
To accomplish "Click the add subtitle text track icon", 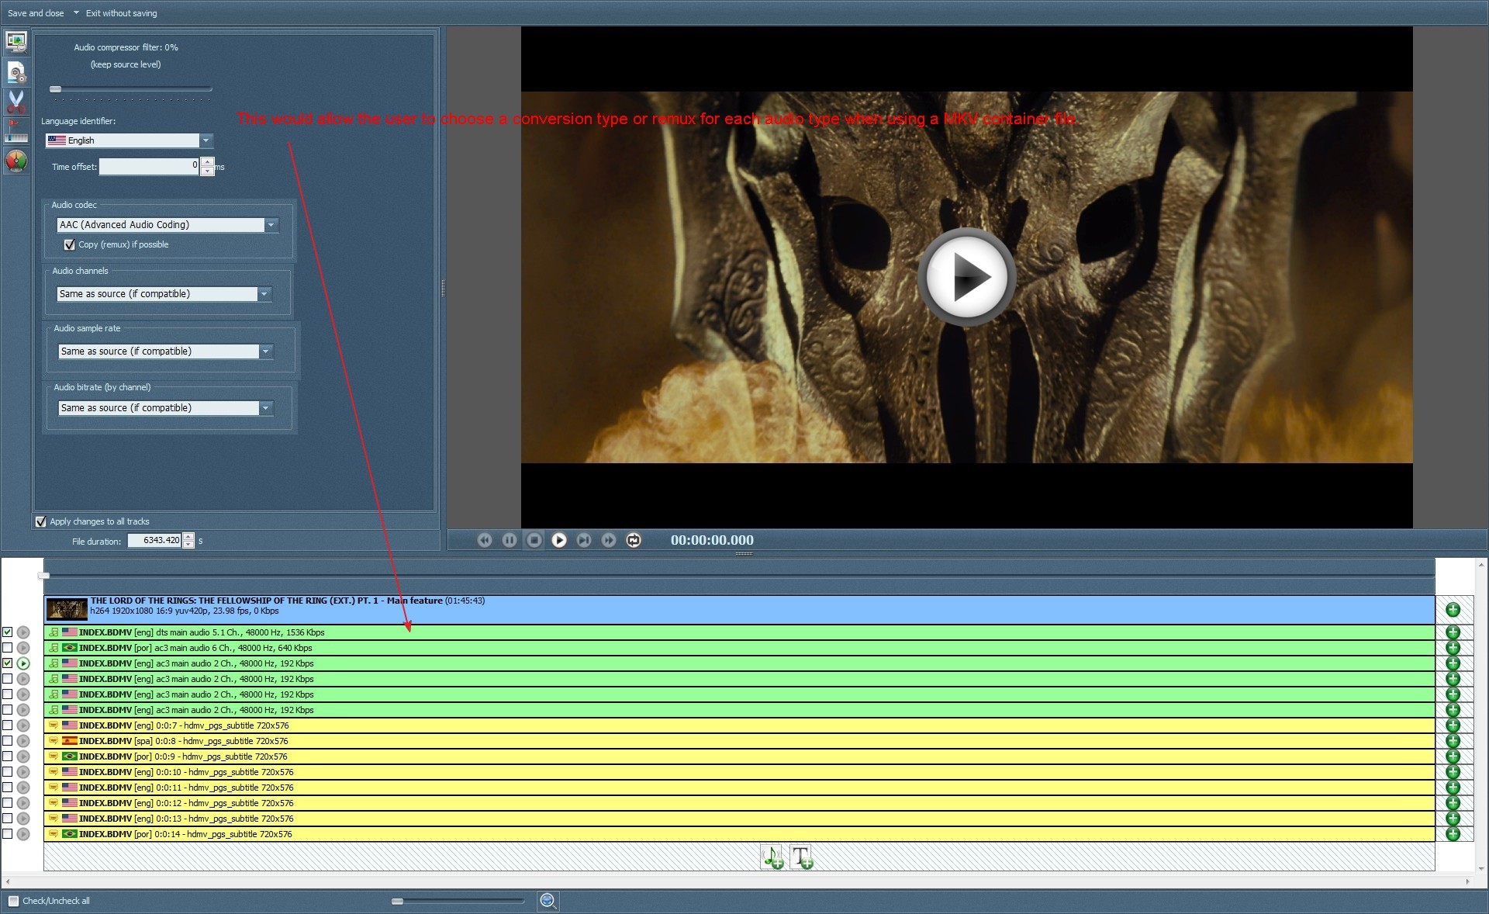I will click(801, 857).
